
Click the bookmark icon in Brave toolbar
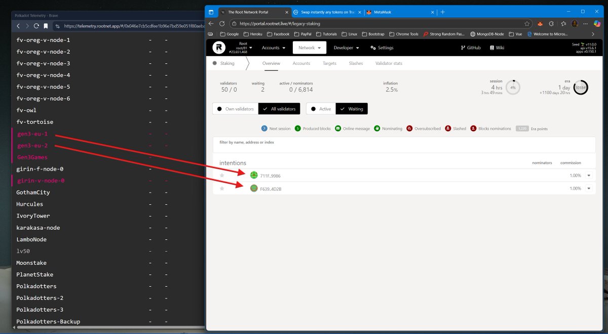46,26
